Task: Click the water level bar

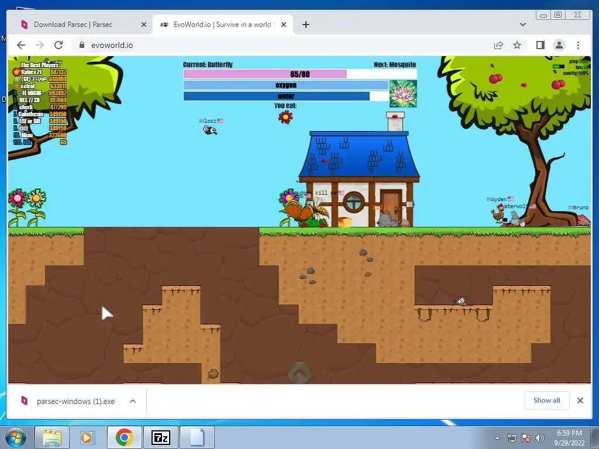Action: [x=286, y=96]
